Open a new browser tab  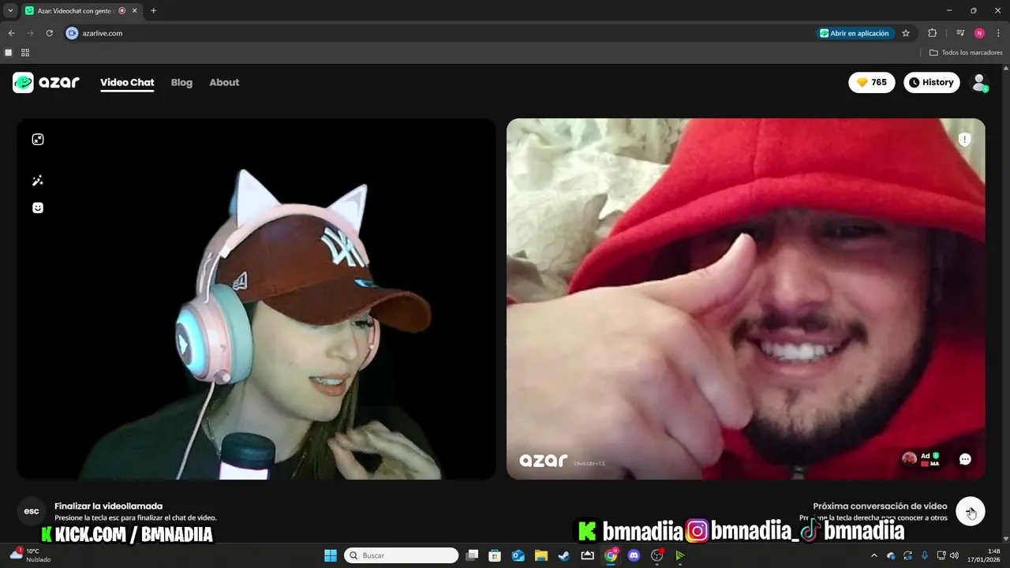153,11
